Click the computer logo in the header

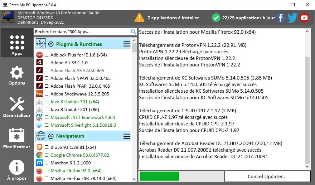click(8, 17)
